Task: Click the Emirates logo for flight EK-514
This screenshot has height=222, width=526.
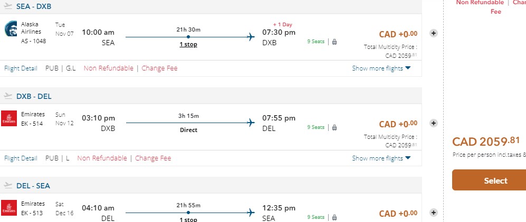Action: pyautogui.click(x=9, y=119)
